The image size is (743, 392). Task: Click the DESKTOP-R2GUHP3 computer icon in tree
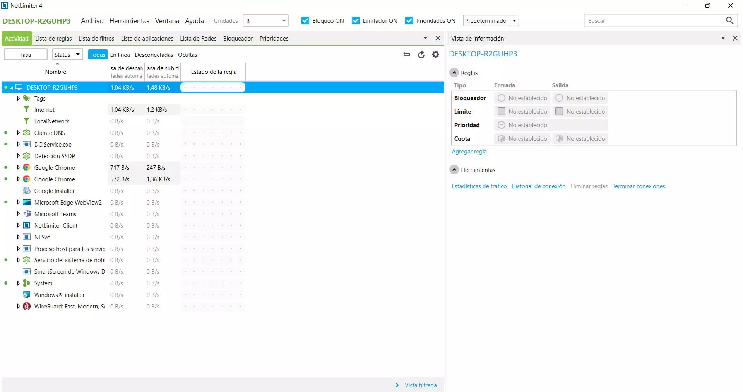click(x=19, y=87)
